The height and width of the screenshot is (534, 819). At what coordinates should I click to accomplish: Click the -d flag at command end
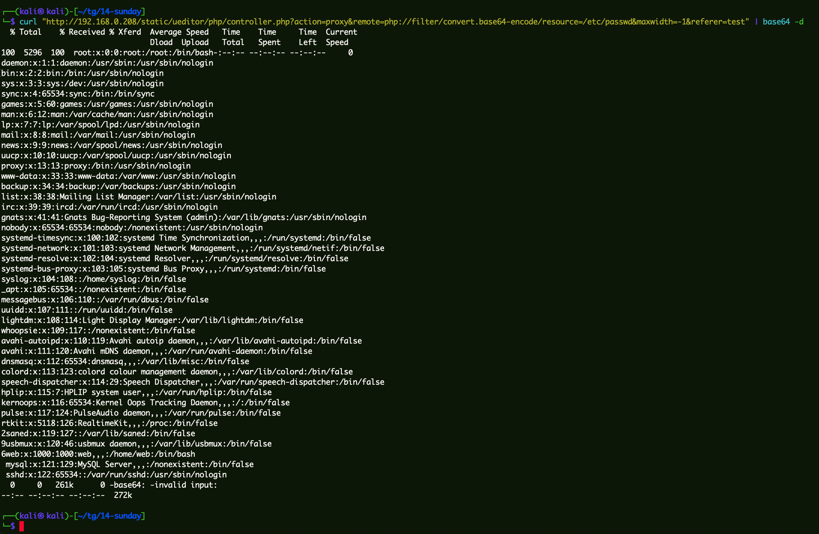[799, 22]
